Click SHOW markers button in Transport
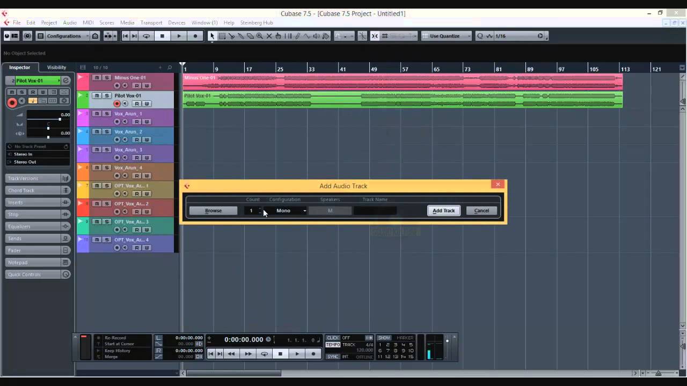 pos(384,338)
